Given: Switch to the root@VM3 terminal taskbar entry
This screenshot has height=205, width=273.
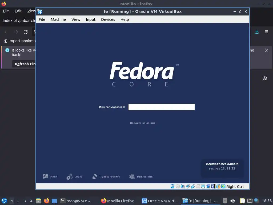Looking at the screenshot, I should pyautogui.click(x=75, y=201).
